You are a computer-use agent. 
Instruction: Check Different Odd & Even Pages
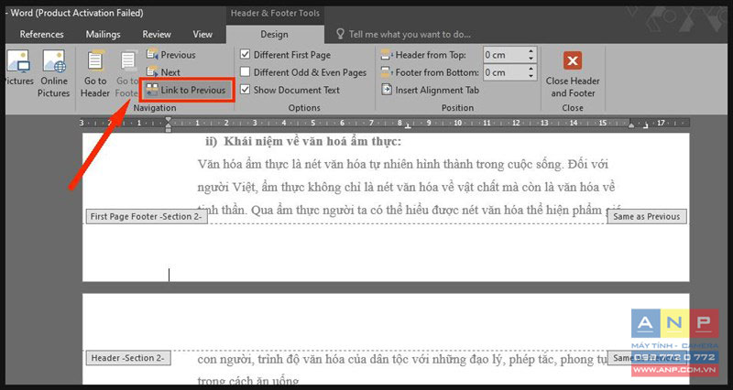(245, 72)
